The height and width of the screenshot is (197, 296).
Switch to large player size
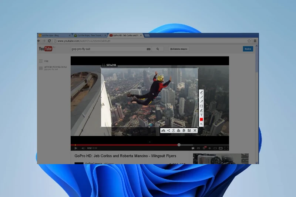(x=221, y=148)
